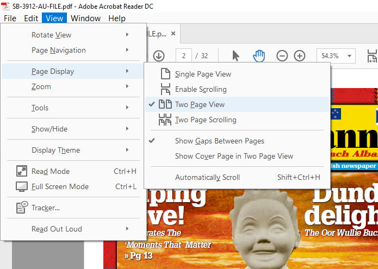378x269 pixels.
Task: Activate the Hand pan tool
Action: pyautogui.click(x=259, y=55)
